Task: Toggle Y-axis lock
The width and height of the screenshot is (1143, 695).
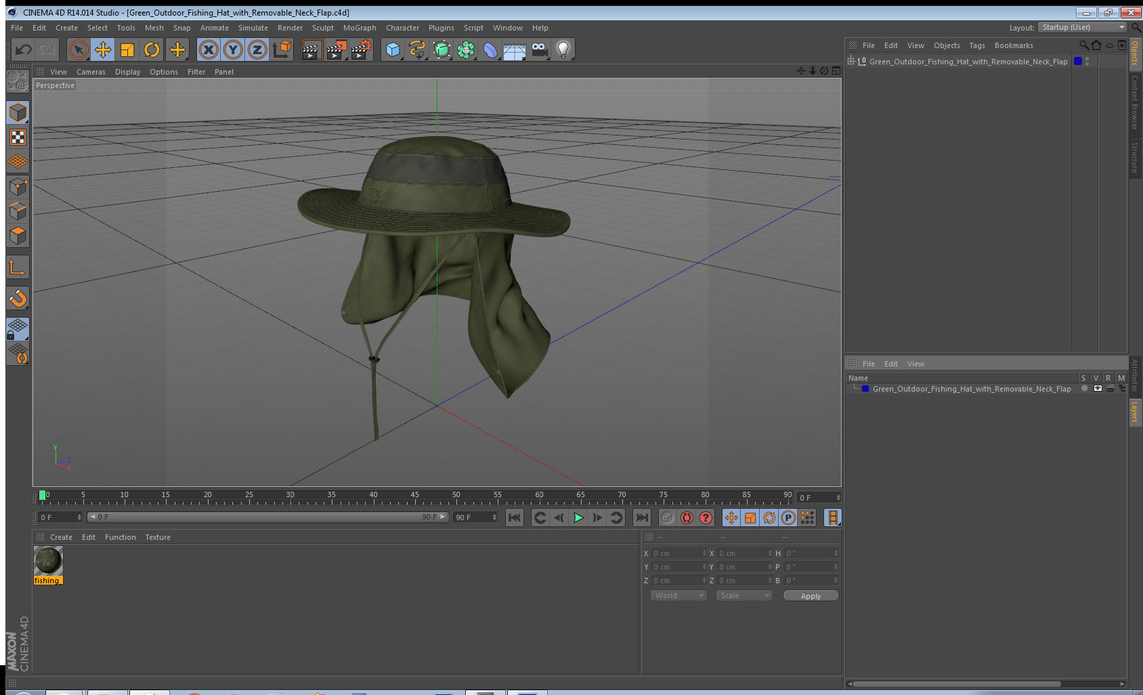Action: (233, 49)
